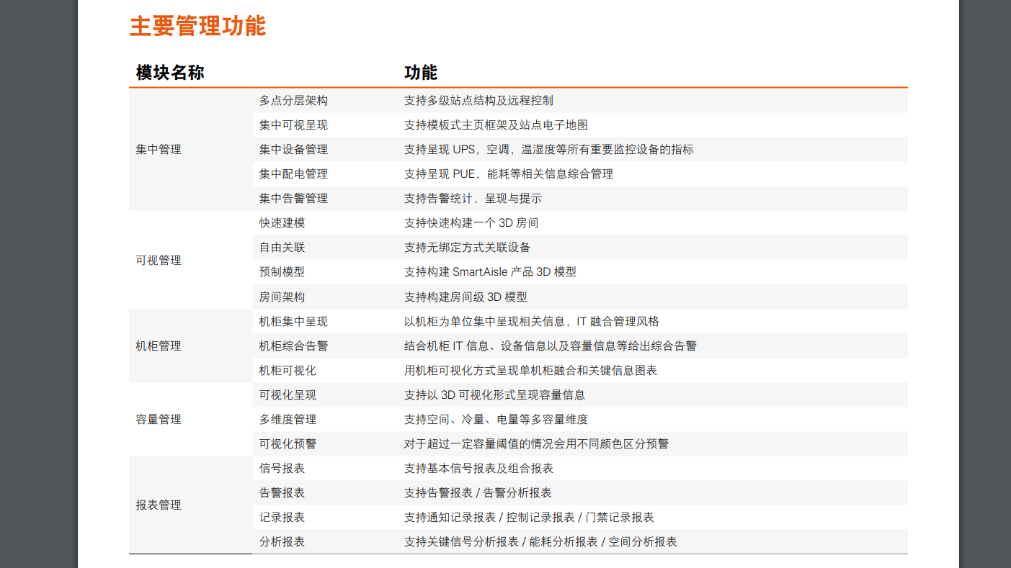Image resolution: width=1011 pixels, height=568 pixels.
Task: Select the 快速建模 row label
Action: pos(282,222)
